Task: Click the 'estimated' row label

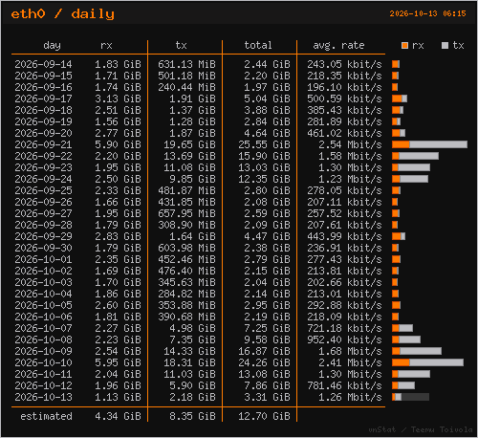Action: [46, 416]
